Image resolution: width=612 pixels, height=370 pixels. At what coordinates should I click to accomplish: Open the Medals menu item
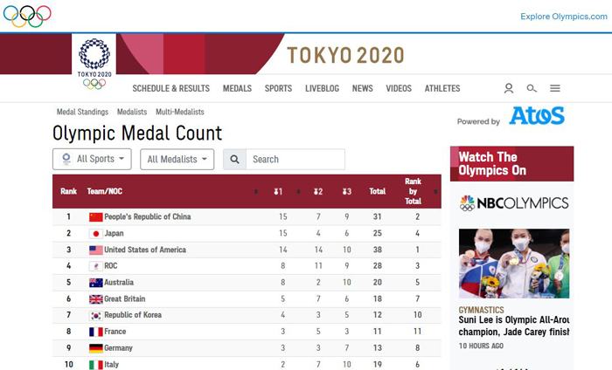click(237, 88)
